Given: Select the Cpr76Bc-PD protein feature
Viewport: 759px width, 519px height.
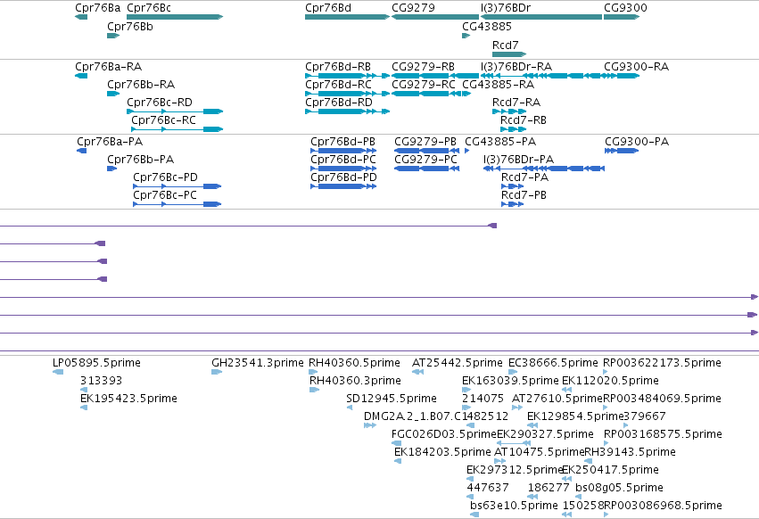Looking at the screenshot, I should 177,186.
